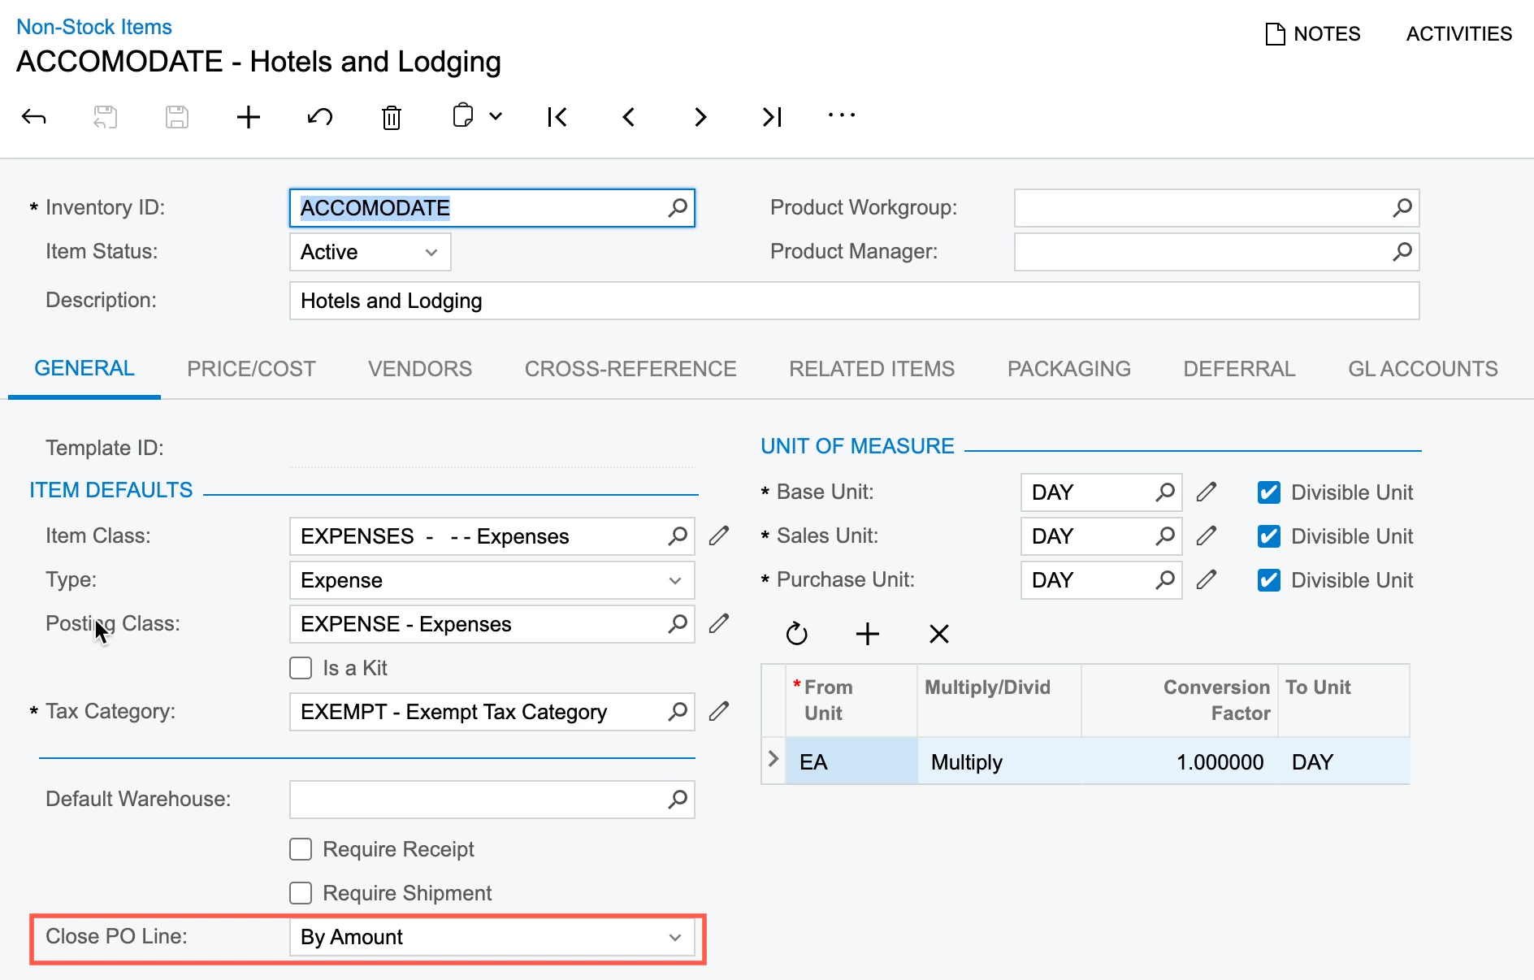
Task: Add a new record with plus icon
Action: point(249,118)
